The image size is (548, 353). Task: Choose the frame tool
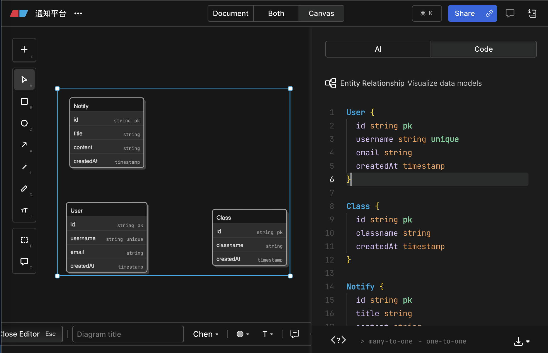[24, 240]
